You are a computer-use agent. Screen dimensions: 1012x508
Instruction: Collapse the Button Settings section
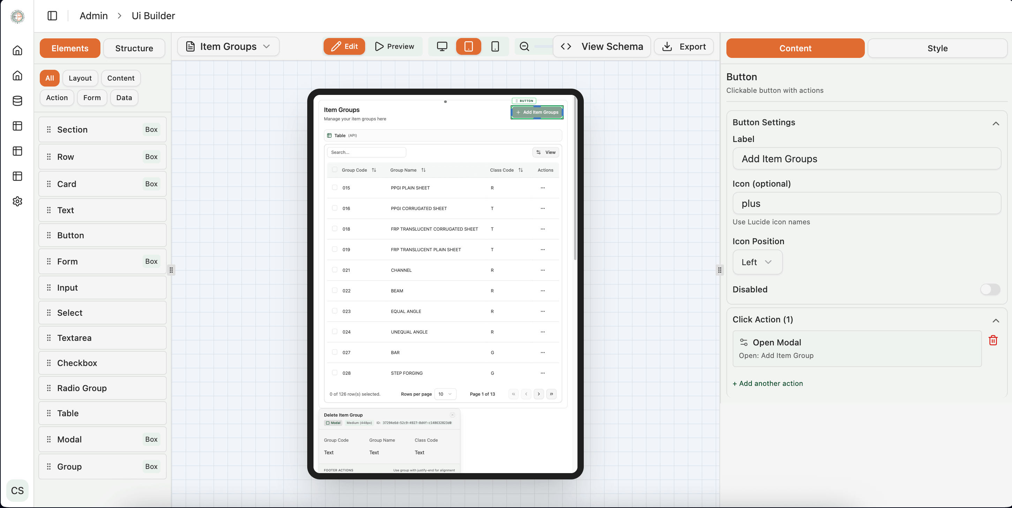point(996,123)
